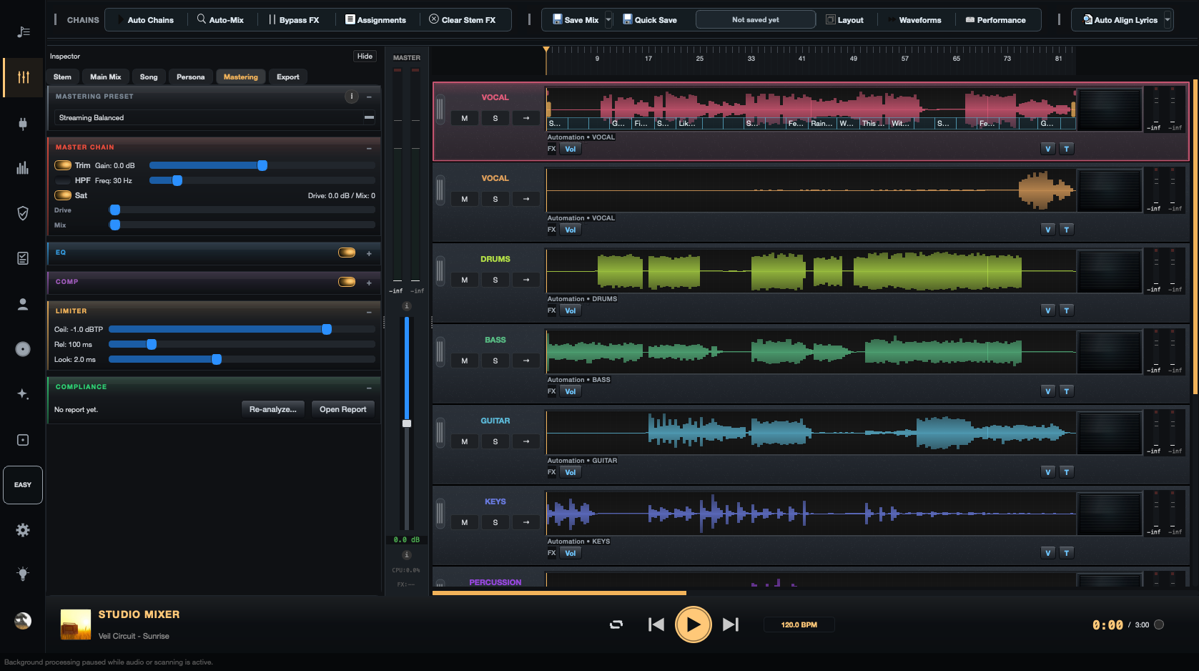Click the T button on the DRUMS track
The height and width of the screenshot is (671, 1199).
(1066, 310)
